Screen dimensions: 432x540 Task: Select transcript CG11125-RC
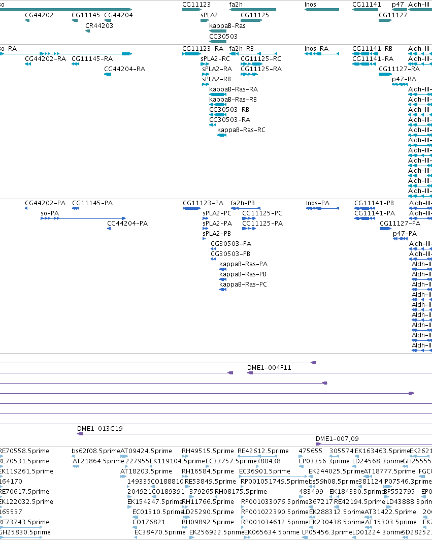click(261, 59)
